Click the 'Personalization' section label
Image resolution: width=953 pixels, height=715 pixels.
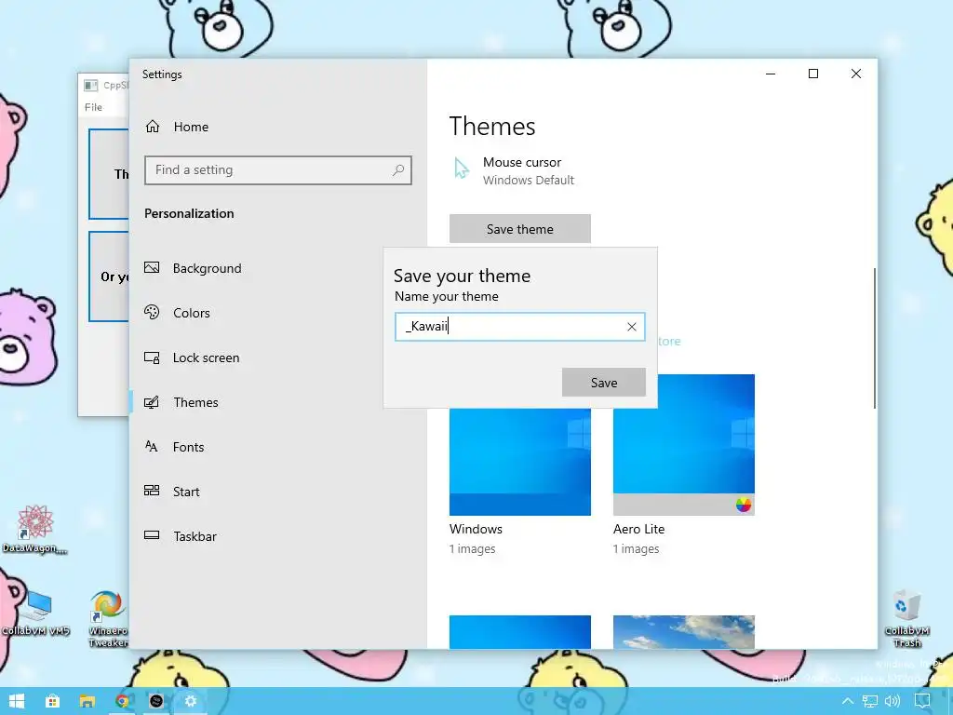(189, 213)
